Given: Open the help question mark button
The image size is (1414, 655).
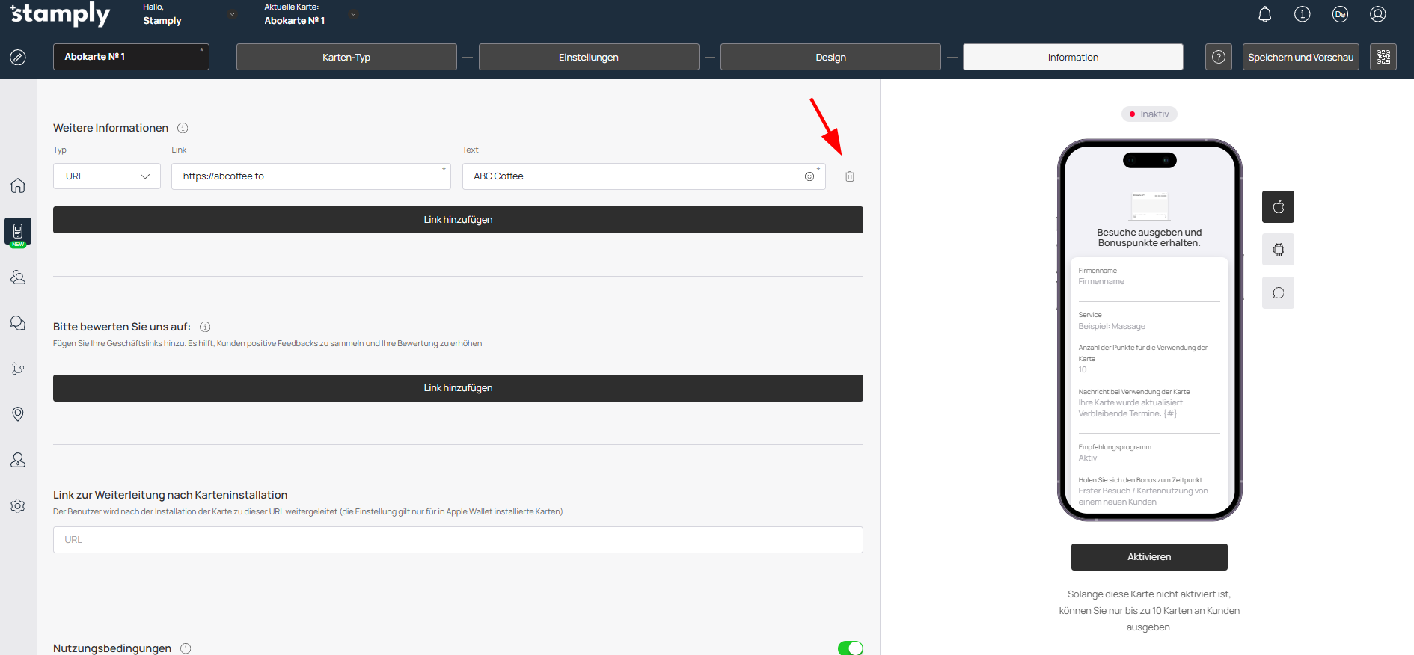Looking at the screenshot, I should pos(1218,57).
